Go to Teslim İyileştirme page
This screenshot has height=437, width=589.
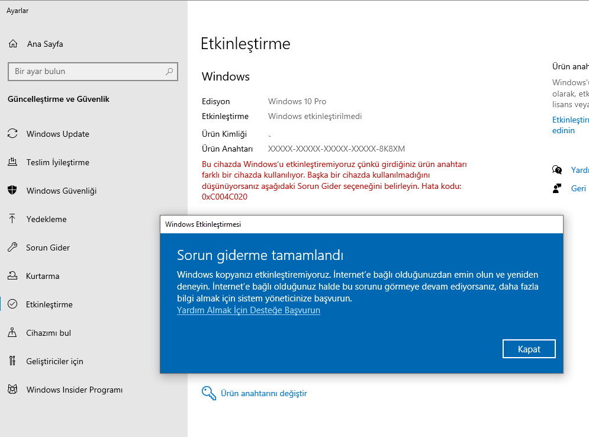tap(58, 162)
